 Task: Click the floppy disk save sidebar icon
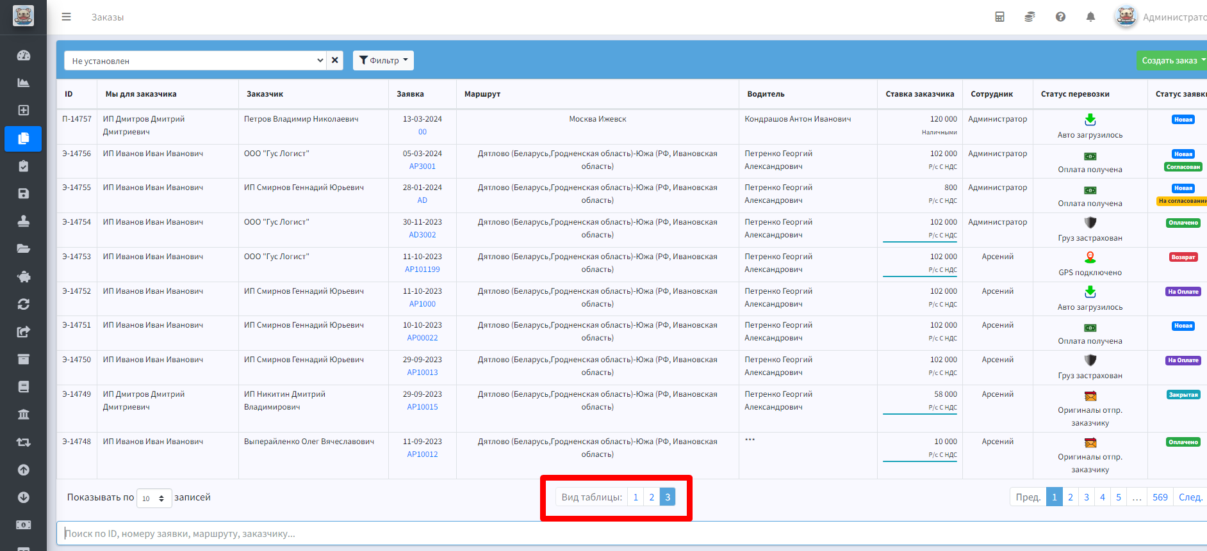pos(23,193)
